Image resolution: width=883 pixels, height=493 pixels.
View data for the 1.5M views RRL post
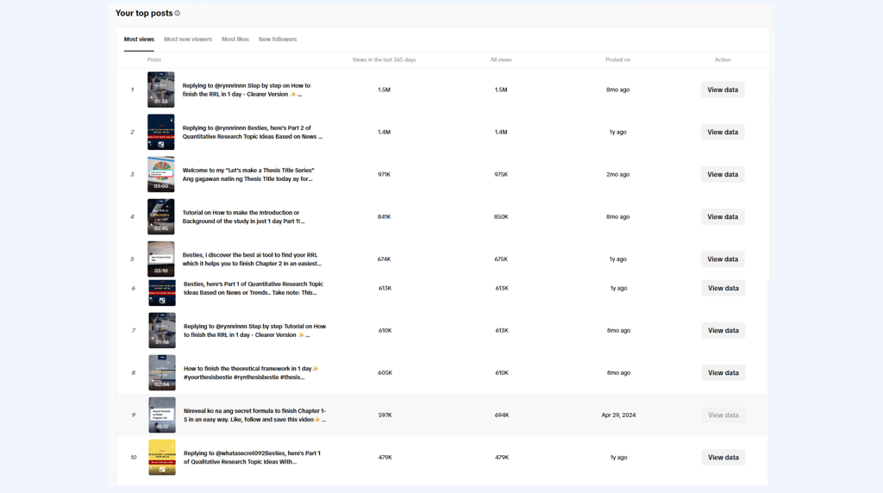pyautogui.click(x=723, y=90)
